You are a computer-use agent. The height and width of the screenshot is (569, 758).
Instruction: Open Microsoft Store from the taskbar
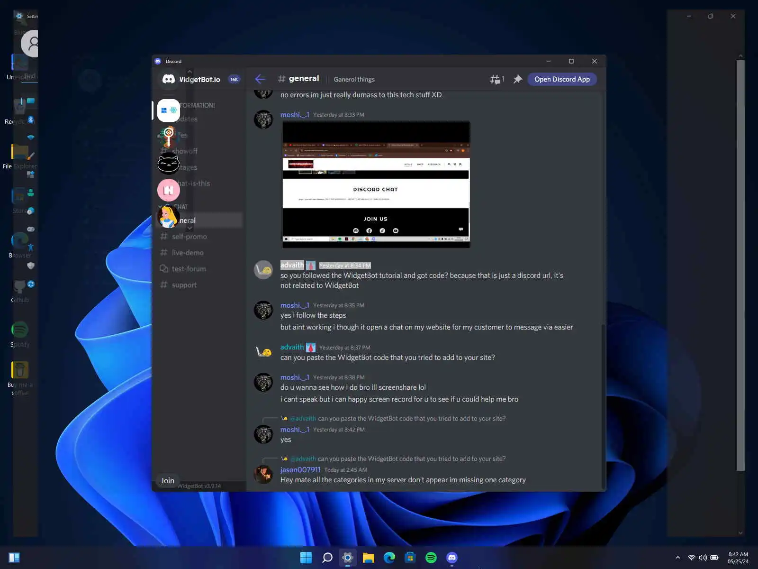(410, 558)
